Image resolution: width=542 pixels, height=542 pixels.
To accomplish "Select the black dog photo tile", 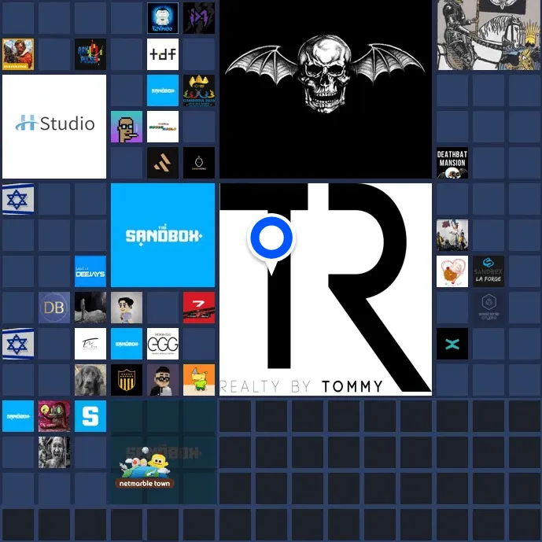I will pos(90,380).
